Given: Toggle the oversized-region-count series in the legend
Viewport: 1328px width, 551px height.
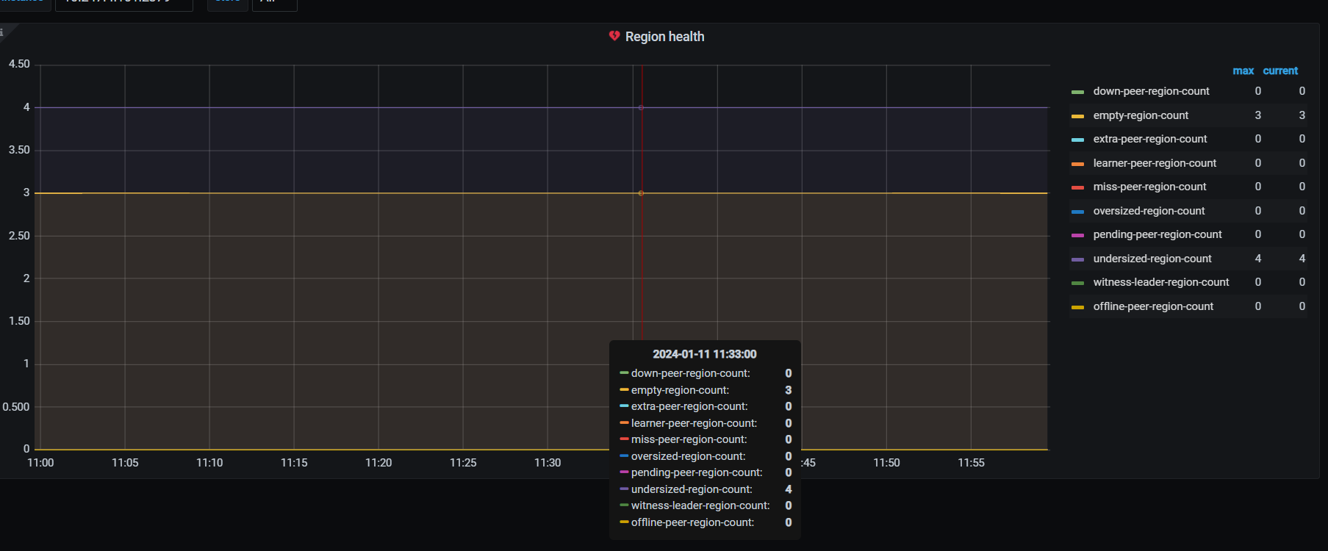Looking at the screenshot, I should pos(1149,211).
